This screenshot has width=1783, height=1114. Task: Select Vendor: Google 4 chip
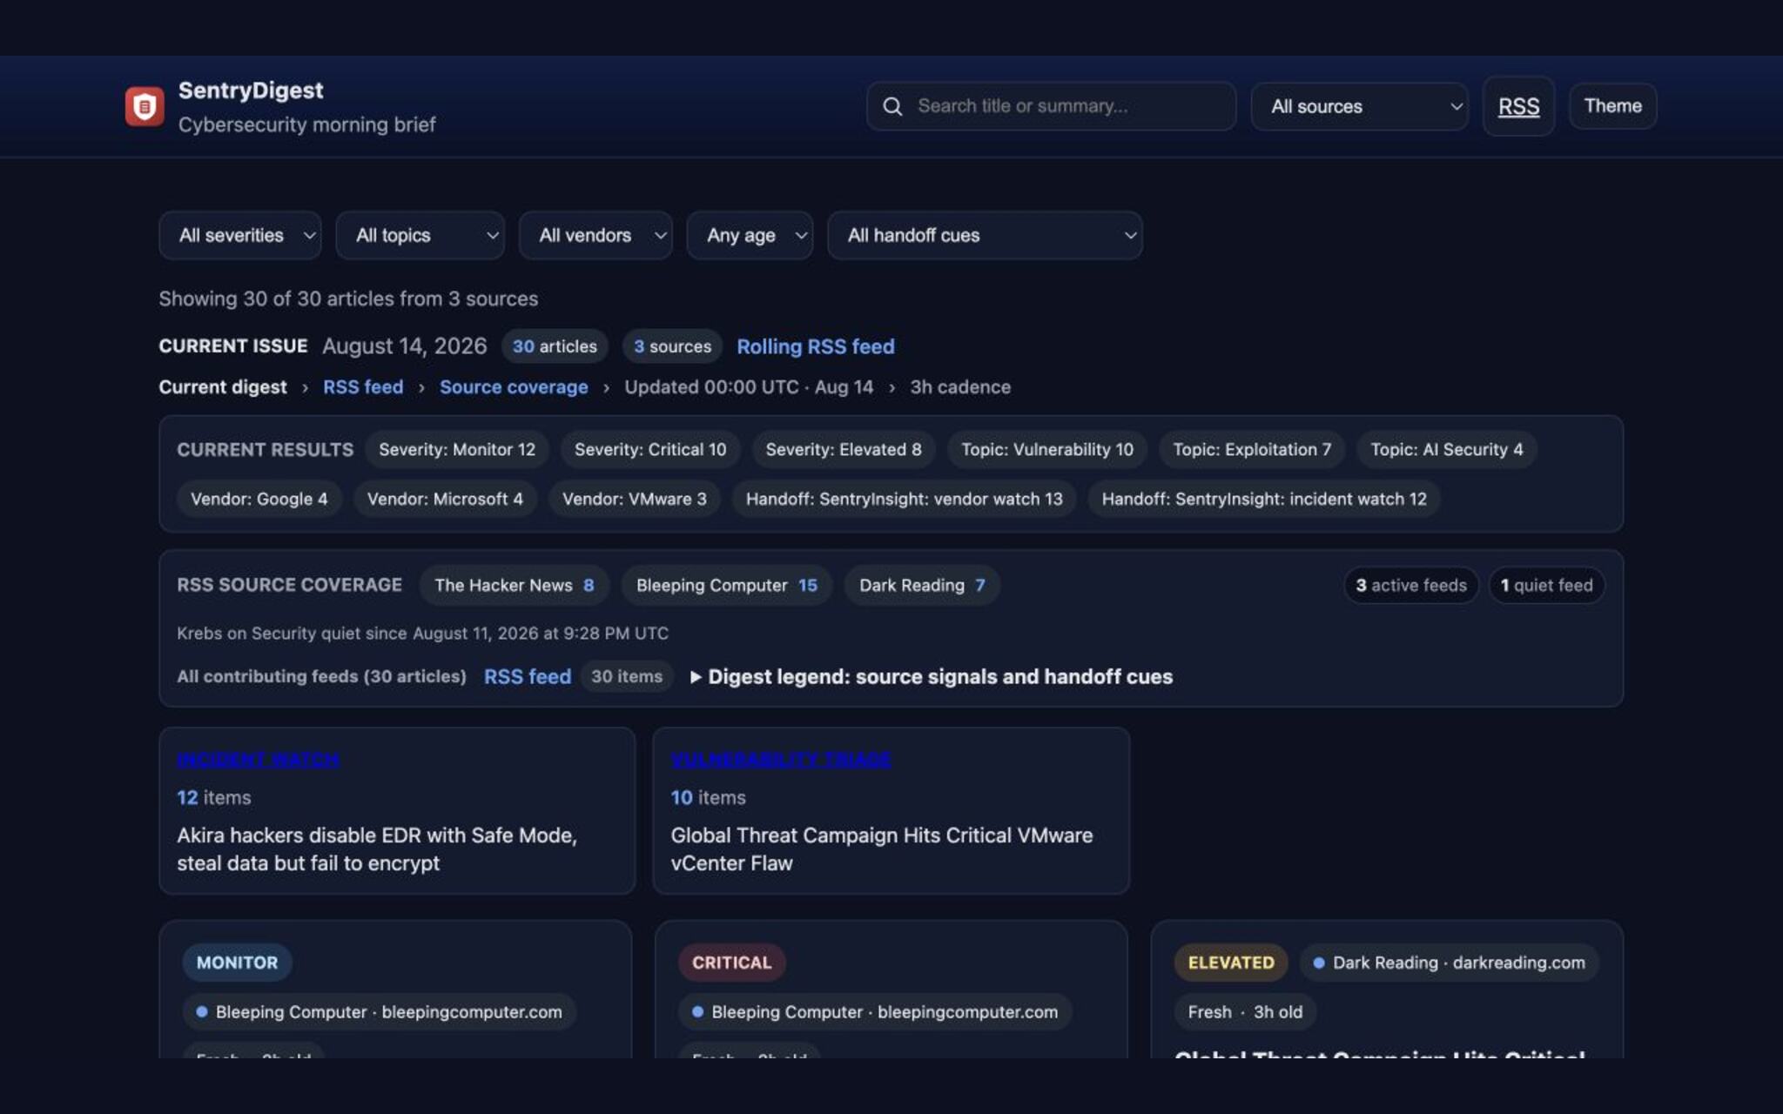coord(259,500)
